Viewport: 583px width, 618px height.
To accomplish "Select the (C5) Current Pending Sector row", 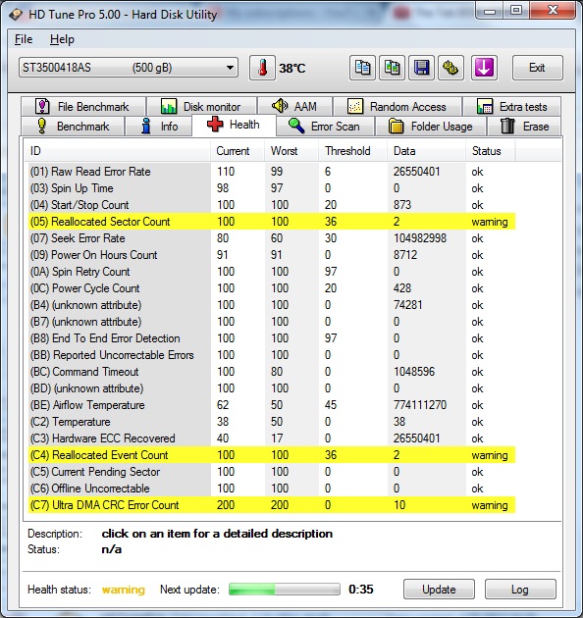I will click(272, 472).
